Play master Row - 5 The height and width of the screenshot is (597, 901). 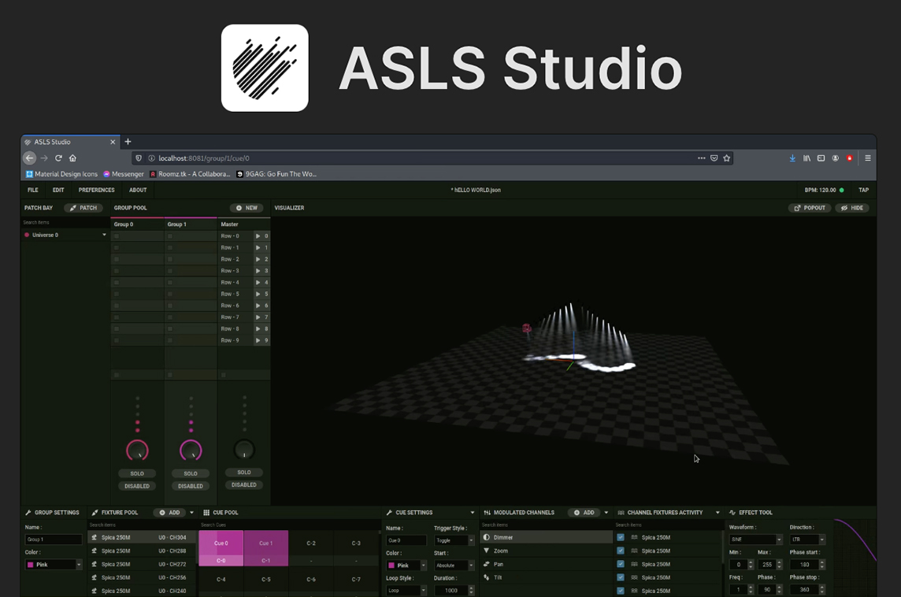258,295
